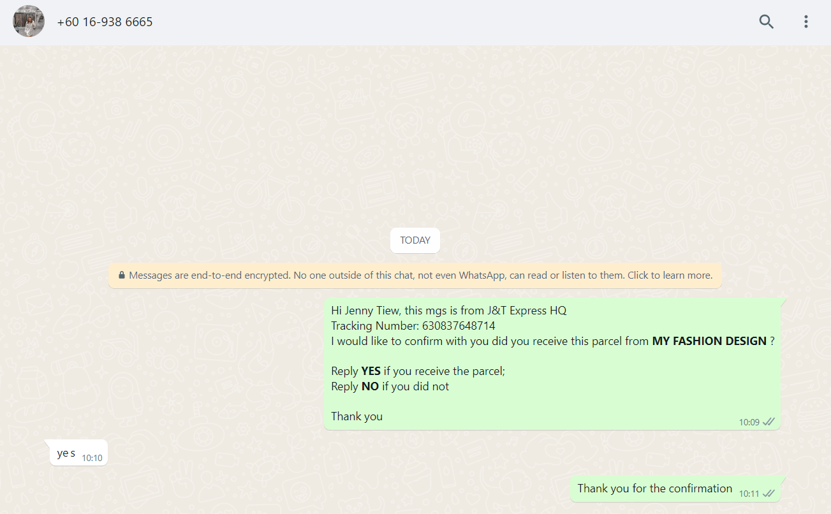This screenshot has height=514, width=831.
Task: Click the "Thank you" line in first message
Action: (x=357, y=416)
